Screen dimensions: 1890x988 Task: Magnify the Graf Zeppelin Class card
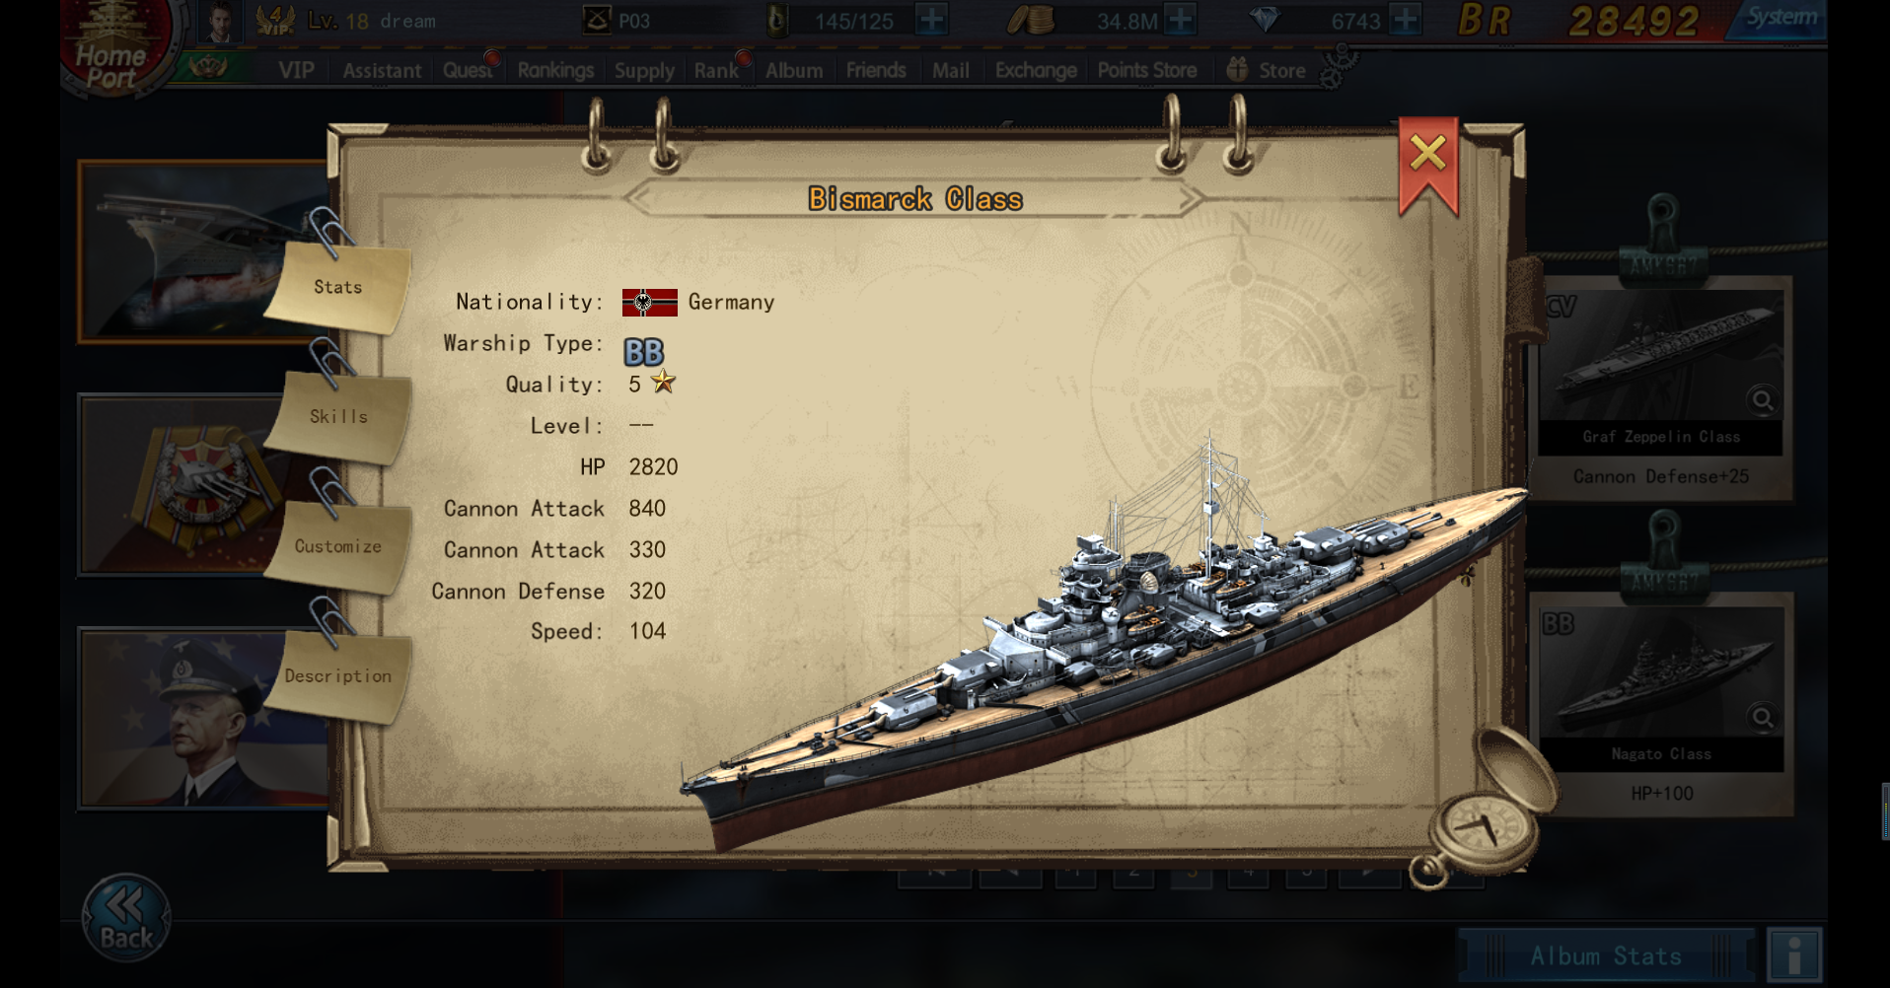pyautogui.click(x=1762, y=400)
